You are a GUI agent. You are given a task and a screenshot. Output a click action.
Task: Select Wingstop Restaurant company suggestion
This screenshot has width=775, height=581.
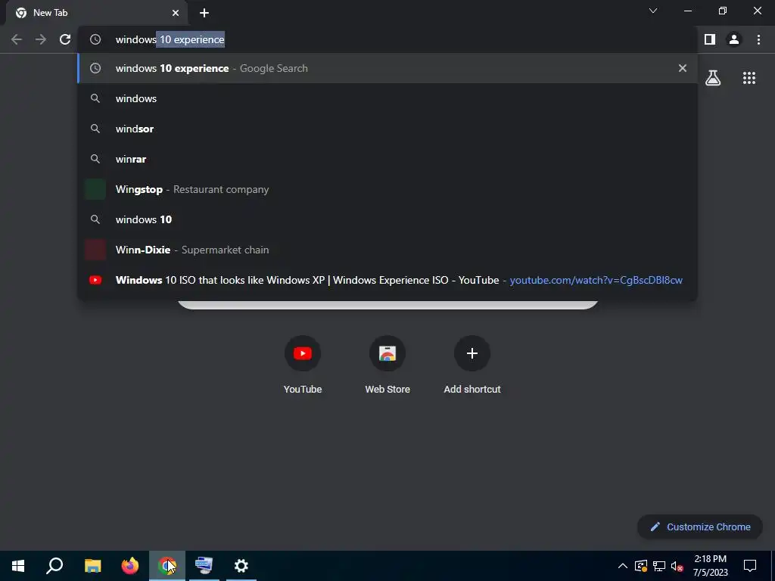click(387, 189)
